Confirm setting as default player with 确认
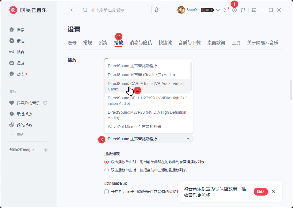293x208 pixels. click(261, 191)
